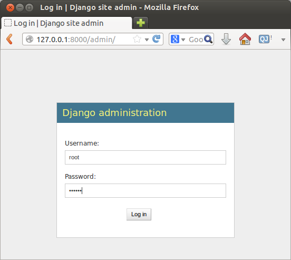
Task: Expand the toolbar overflow arrow
Action: [x=283, y=40]
